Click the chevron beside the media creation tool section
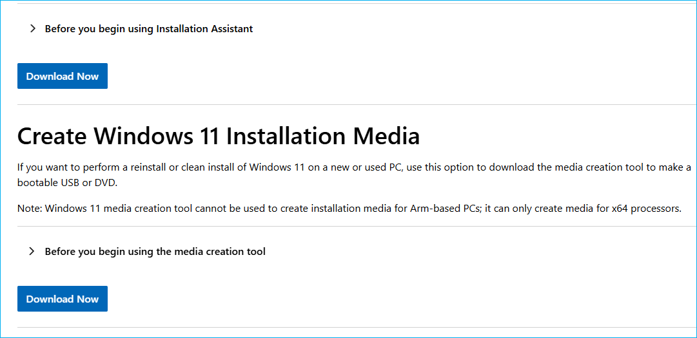This screenshot has width=697, height=338. 32,252
